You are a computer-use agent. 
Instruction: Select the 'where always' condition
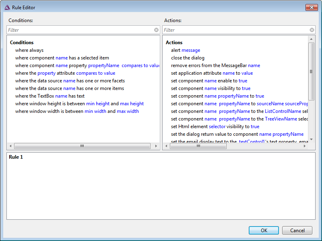(x=29, y=50)
